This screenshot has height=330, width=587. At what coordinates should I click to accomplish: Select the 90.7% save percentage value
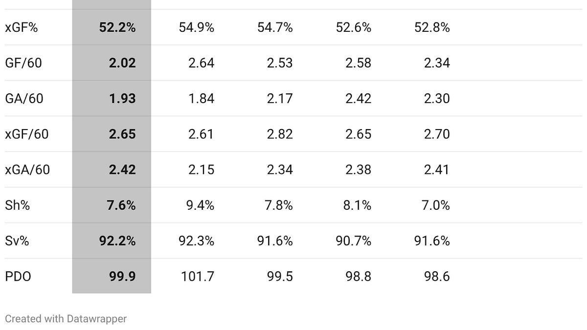pos(354,241)
